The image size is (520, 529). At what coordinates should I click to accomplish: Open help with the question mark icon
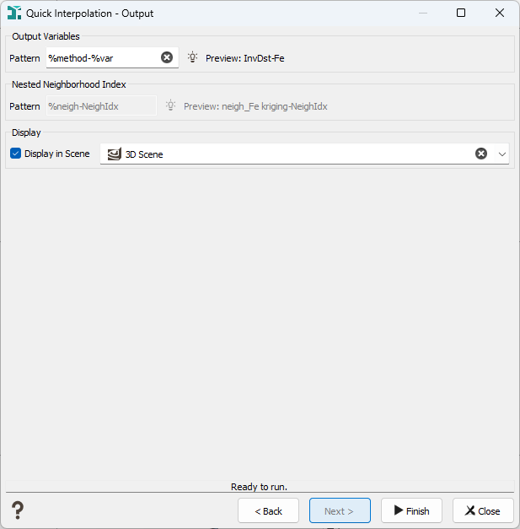(18, 510)
